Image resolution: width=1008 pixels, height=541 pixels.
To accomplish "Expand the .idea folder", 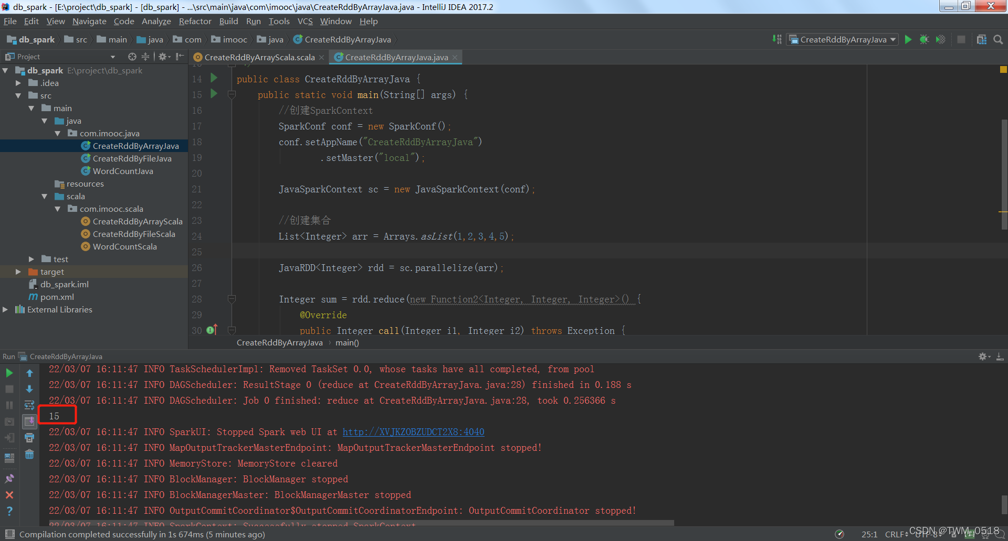I will coord(18,83).
